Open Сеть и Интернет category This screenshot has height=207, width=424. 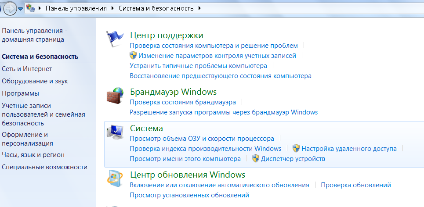coord(27,69)
